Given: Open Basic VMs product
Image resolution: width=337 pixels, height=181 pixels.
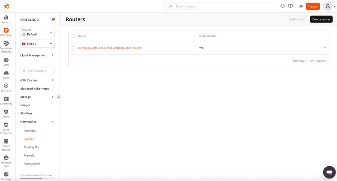Looking at the screenshot, I should (6, 87).
